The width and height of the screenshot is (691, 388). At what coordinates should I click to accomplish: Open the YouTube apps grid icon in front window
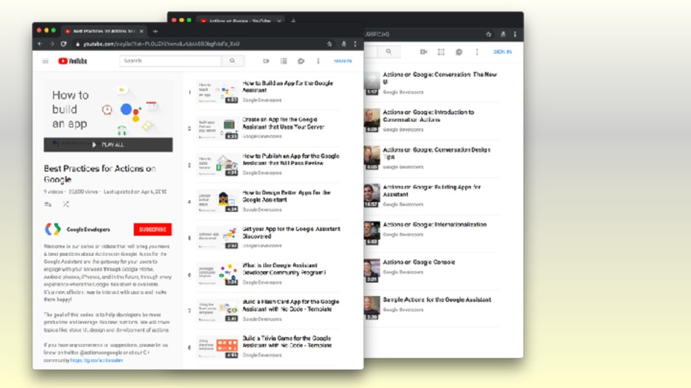(284, 61)
